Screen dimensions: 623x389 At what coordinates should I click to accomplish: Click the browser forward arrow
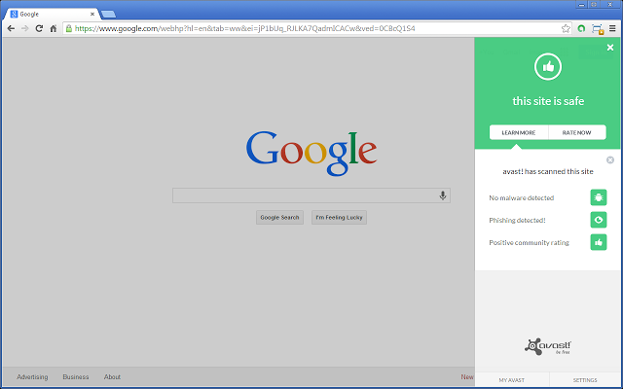[x=24, y=28]
